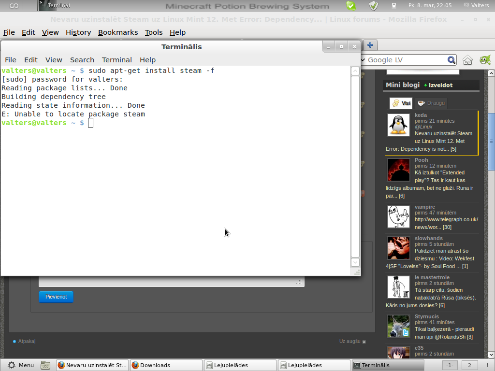Open the terminal's Search menu
The width and height of the screenshot is (495, 371).
82,59
